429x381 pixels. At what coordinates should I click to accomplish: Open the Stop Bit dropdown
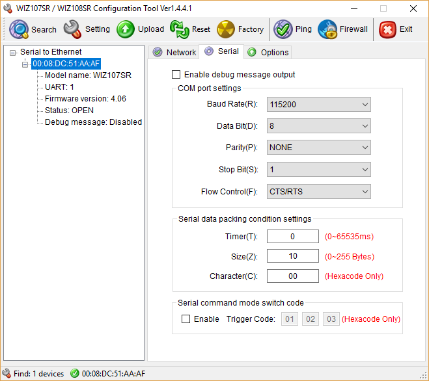coord(319,170)
